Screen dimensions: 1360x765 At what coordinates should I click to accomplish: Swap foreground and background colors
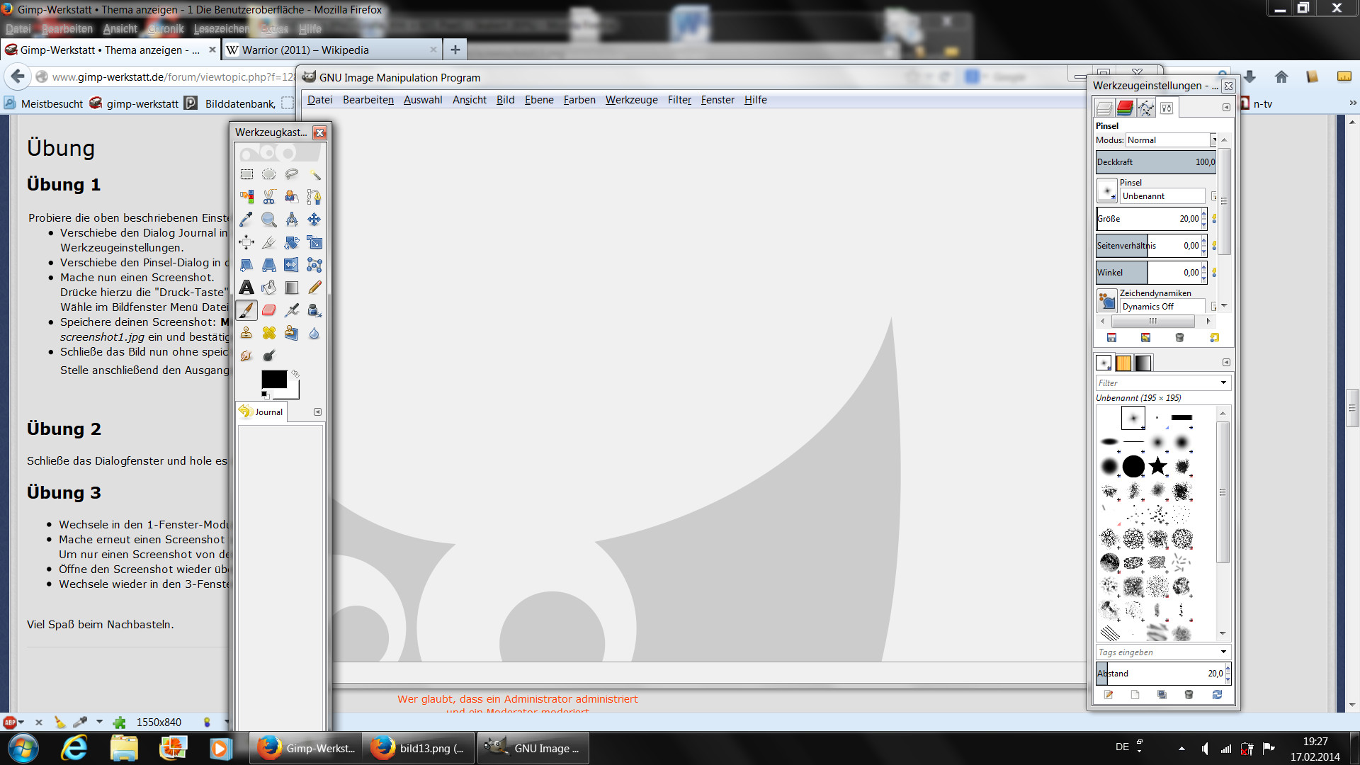click(x=295, y=373)
